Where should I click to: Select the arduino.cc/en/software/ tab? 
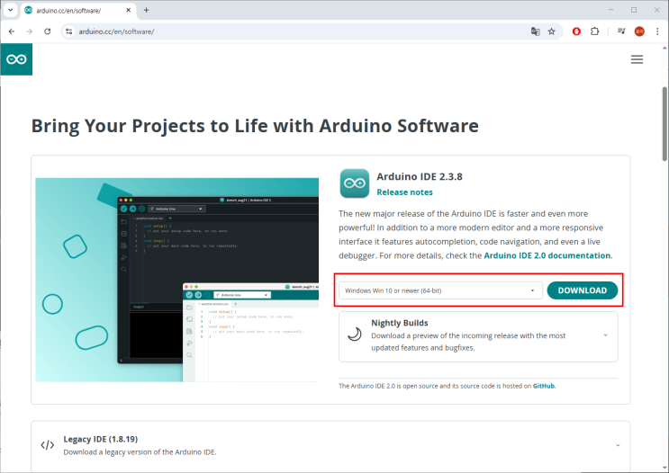tap(77, 10)
